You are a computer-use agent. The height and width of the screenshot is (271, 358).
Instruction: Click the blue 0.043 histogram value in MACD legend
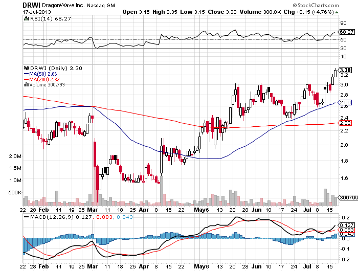coord(125,217)
